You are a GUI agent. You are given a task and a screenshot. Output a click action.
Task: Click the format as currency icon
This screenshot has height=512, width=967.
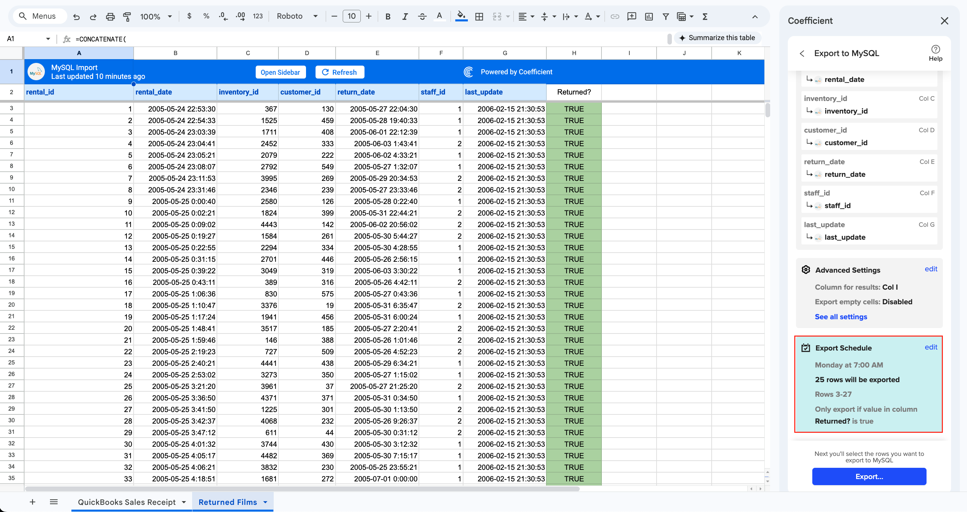[x=189, y=16]
